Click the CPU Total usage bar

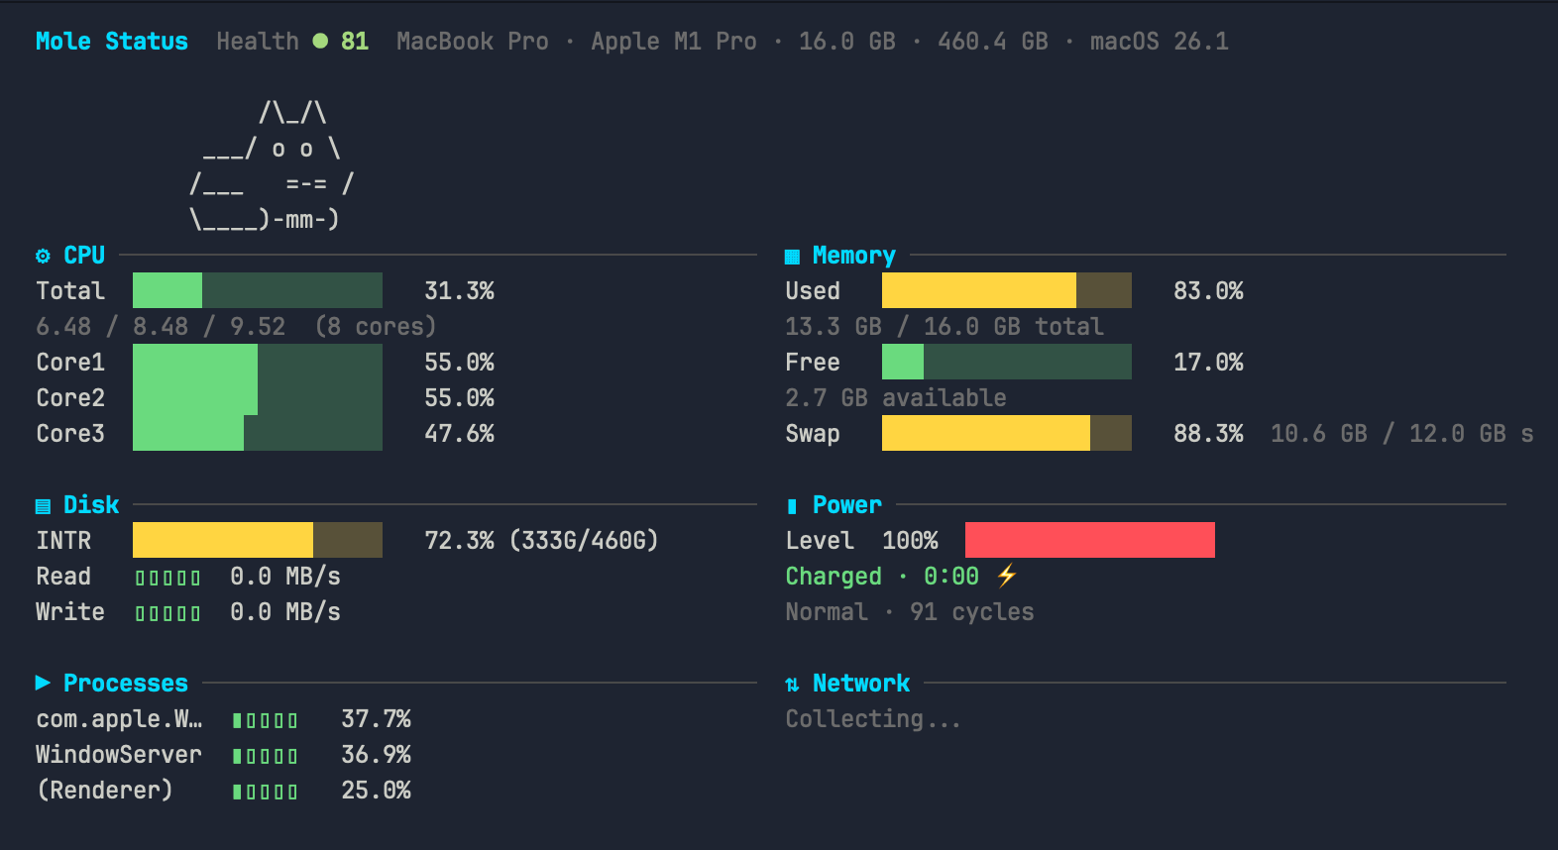[x=257, y=290]
